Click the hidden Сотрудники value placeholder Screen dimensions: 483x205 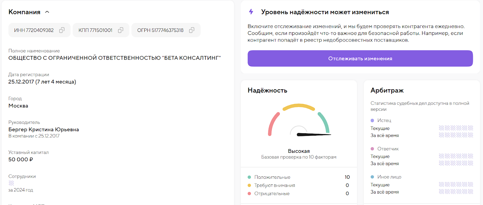(11, 183)
